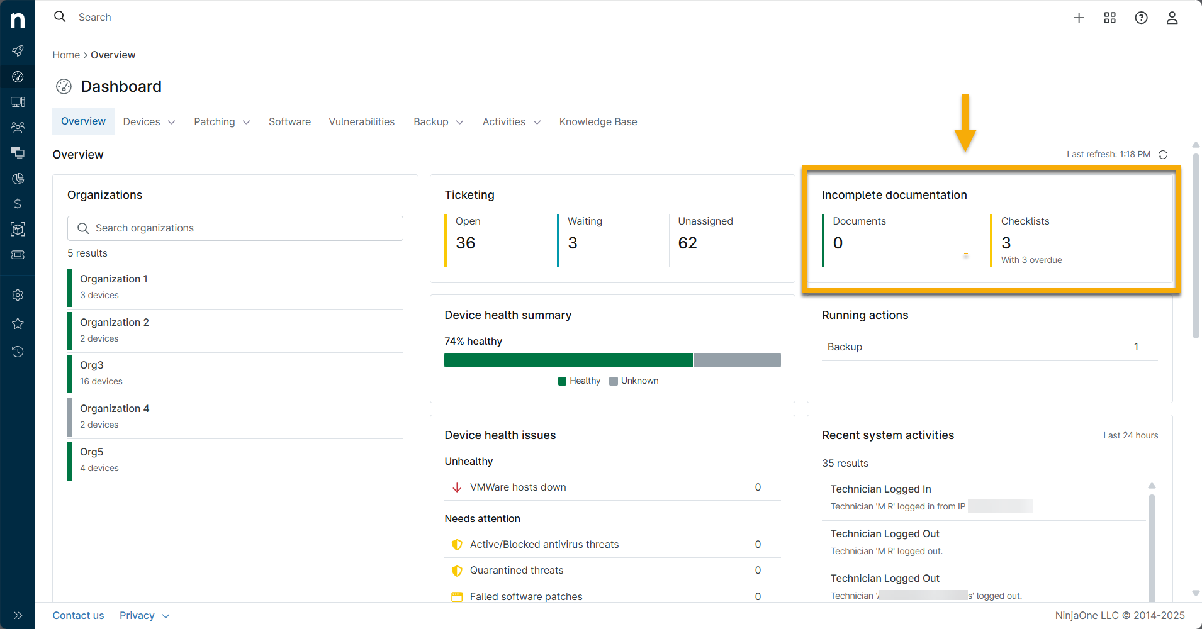The width and height of the screenshot is (1202, 629).
Task: Select the pie chart Reporting icon
Action: coord(18,178)
